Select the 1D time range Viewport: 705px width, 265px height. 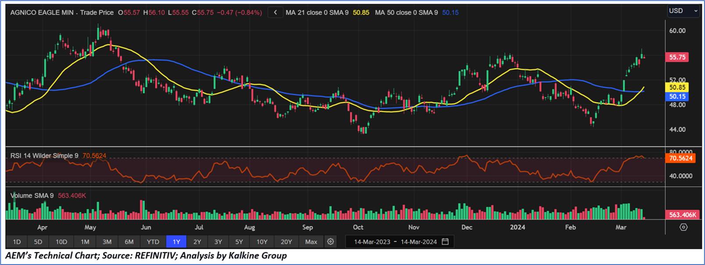[x=17, y=242]
